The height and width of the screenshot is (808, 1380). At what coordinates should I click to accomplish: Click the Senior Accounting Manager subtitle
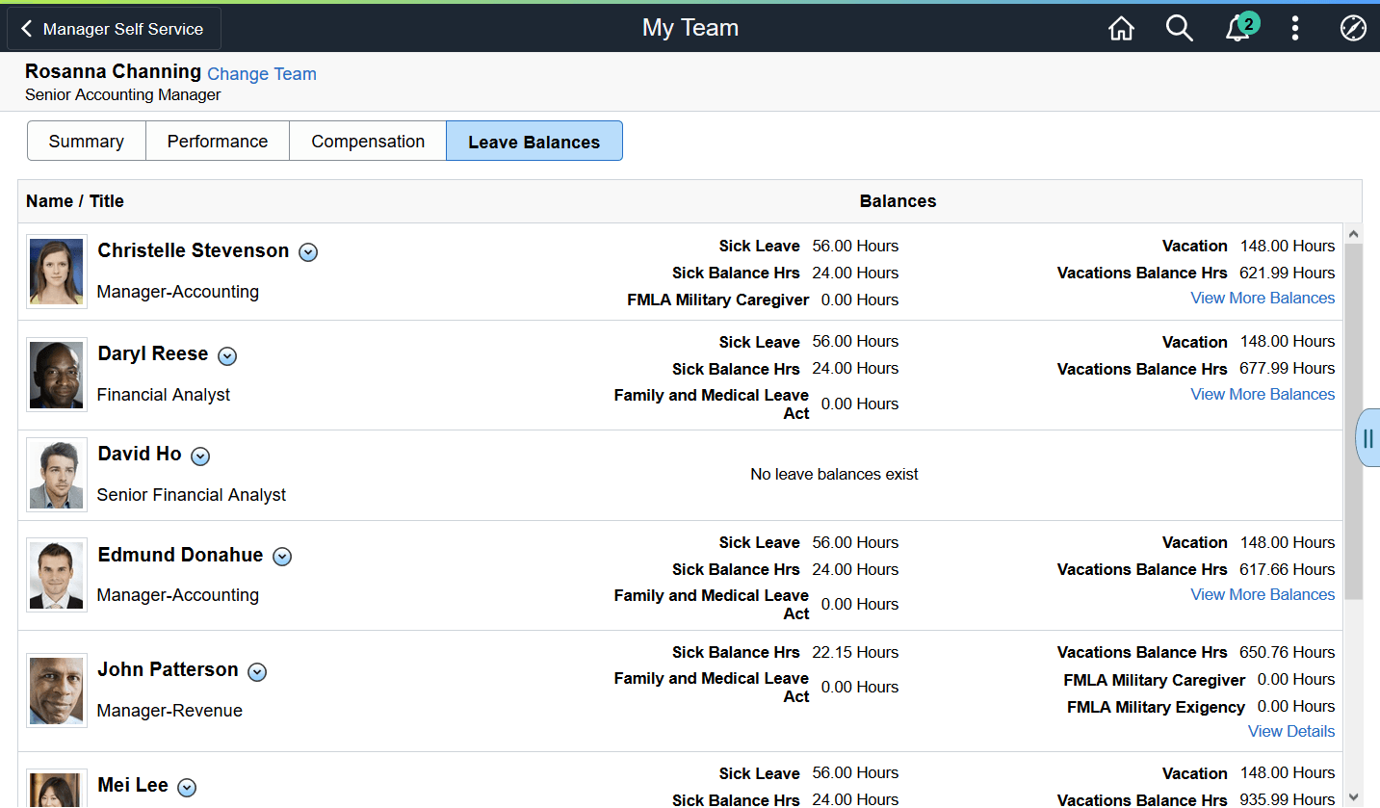click(x=123, y=95)
